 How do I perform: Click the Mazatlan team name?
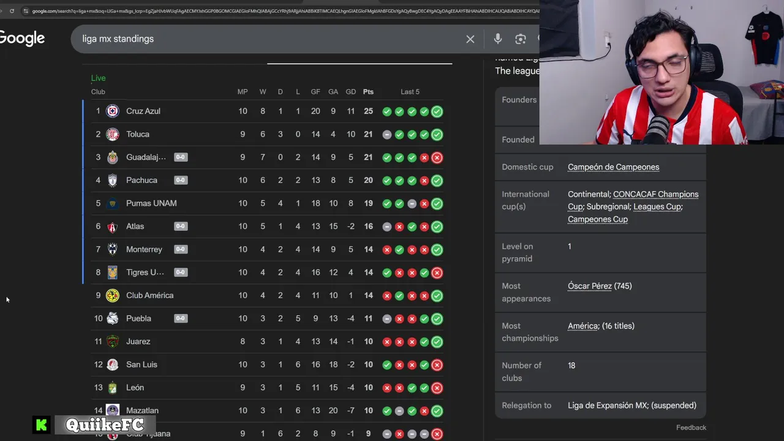(x=142, y=410)
